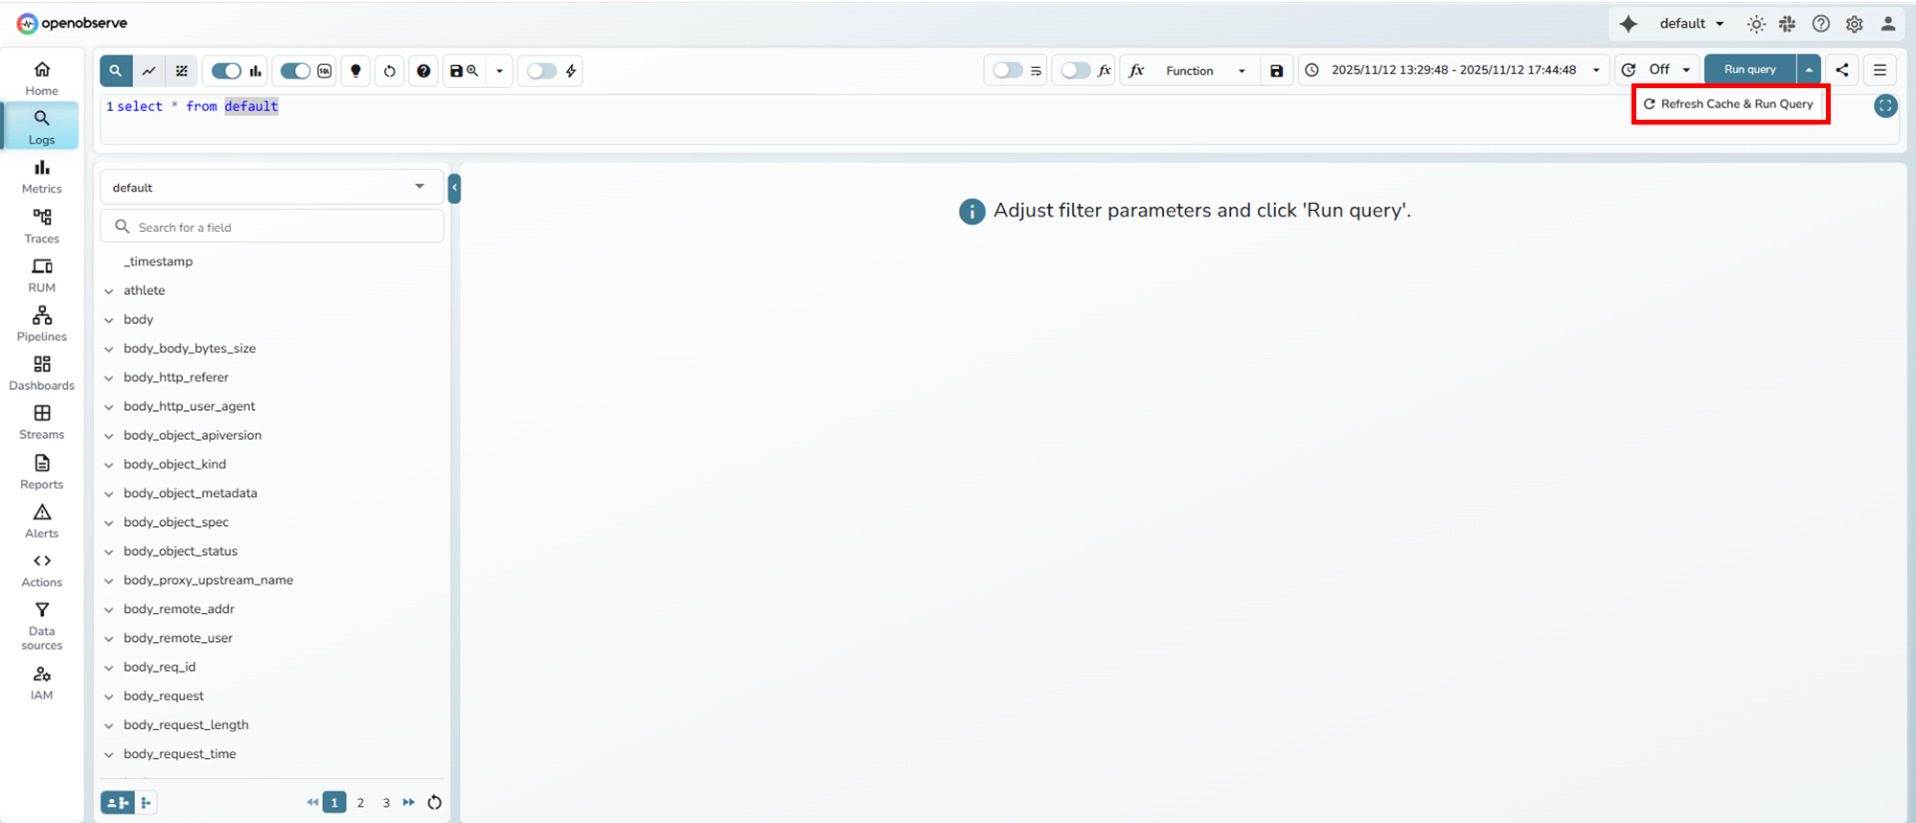This screenshot has width=1916, height=823.
Task: Click the syntax guide lightbulb icon
Action: pyautogui.click(x=355, y=71)
